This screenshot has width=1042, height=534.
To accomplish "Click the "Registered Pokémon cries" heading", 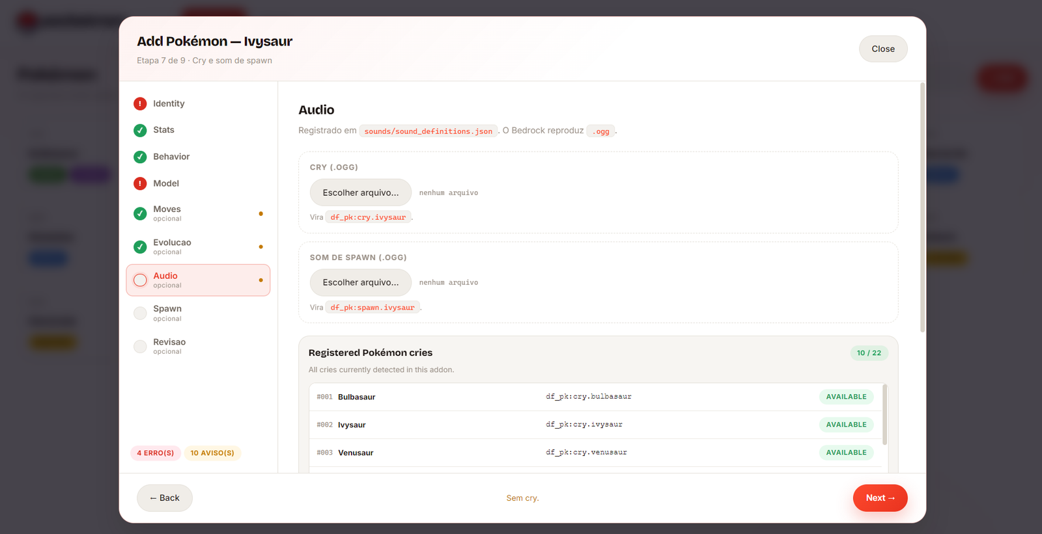I will (x=371, y=353).
